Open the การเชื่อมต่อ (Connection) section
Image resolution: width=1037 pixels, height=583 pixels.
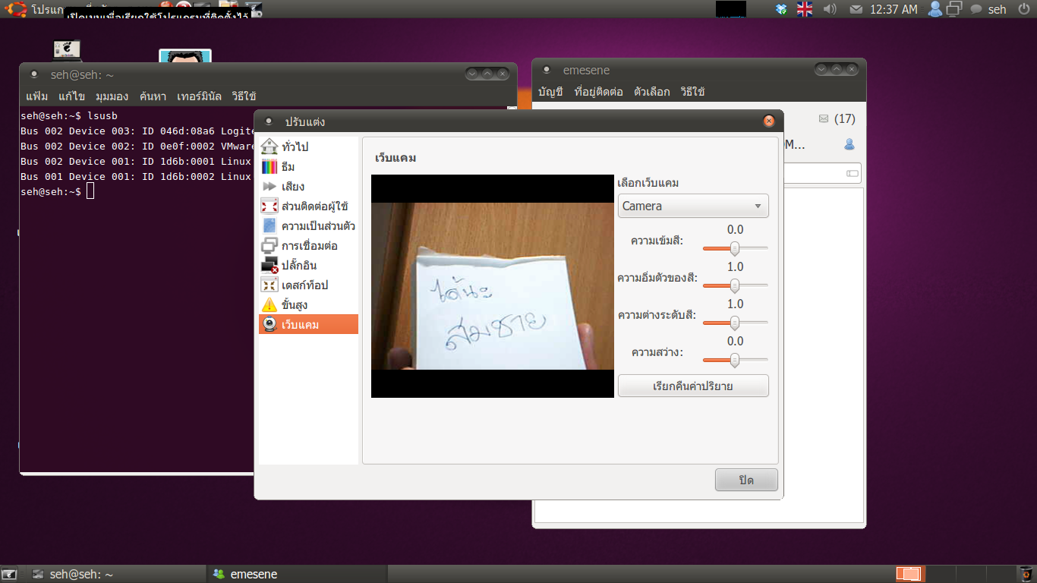(x=308, y=245)
